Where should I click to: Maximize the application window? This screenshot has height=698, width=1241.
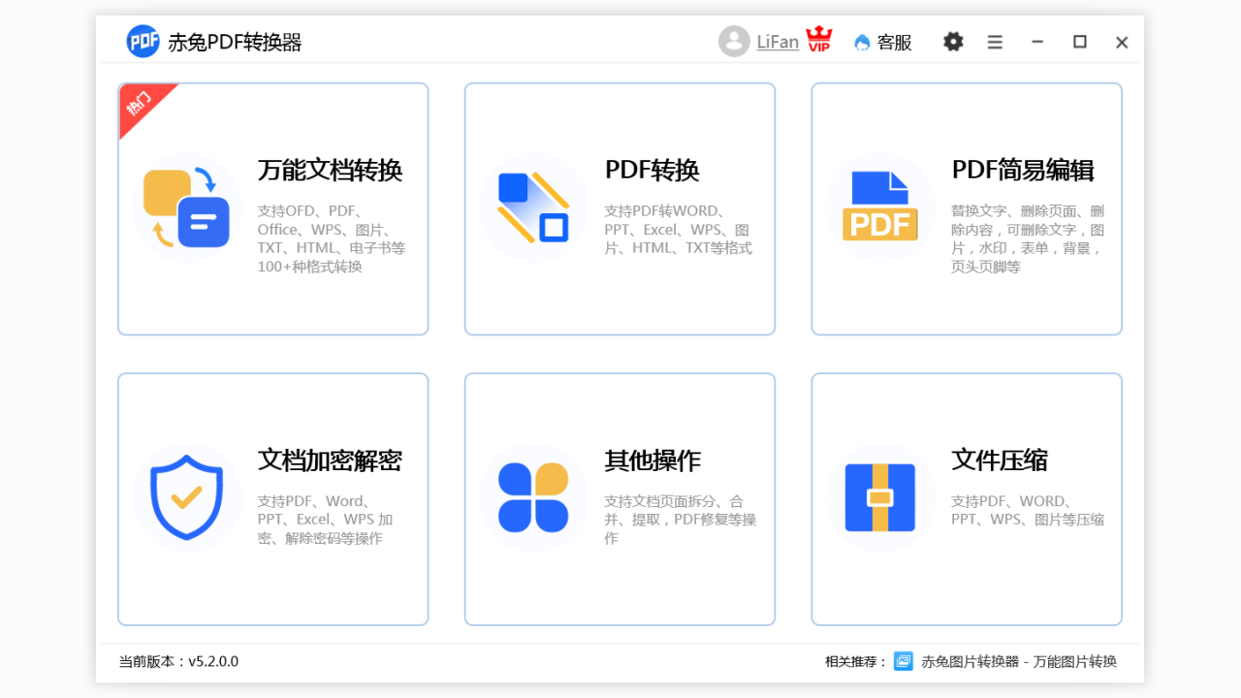[1079, 42]
